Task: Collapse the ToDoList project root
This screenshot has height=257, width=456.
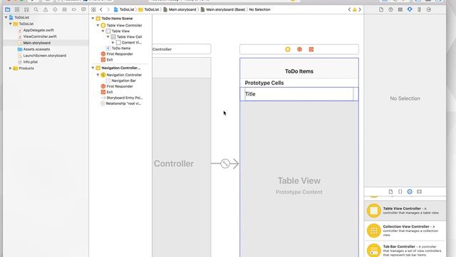Action: pos(6,17)
